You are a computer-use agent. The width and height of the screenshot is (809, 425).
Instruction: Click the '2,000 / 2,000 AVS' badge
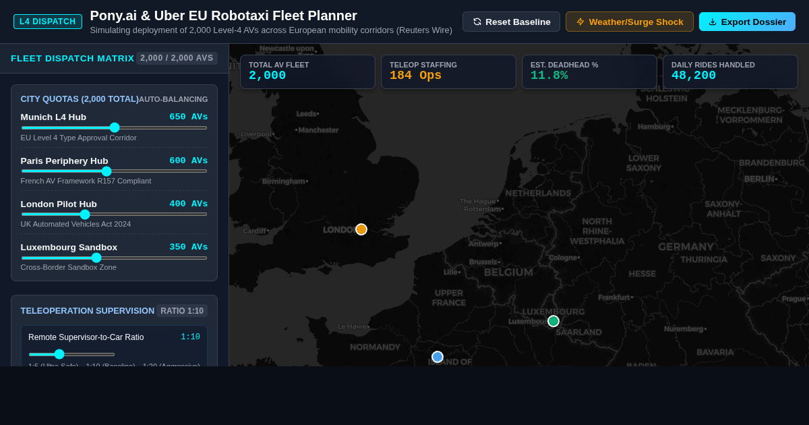pyautogui.click(x=177, y=58)
